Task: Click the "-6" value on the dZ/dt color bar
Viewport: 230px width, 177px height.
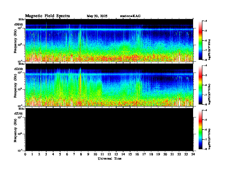Action: point(206,130)
